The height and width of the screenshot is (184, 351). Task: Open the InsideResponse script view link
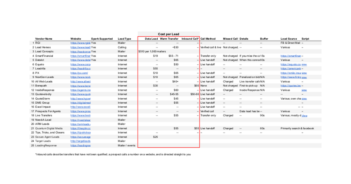click(x=304, y=90)
